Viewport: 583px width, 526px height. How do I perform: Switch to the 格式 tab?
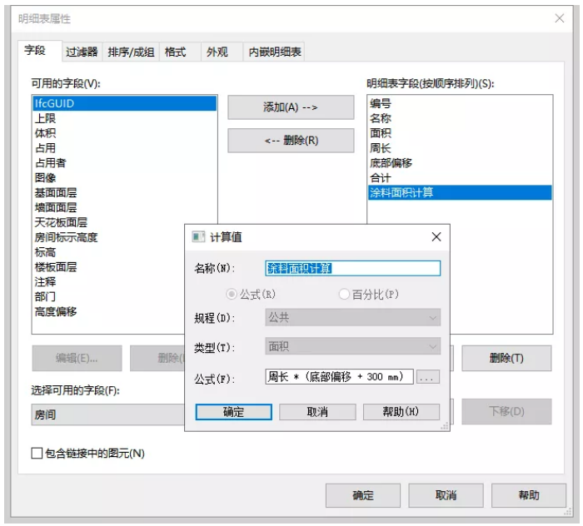[175, 52]
